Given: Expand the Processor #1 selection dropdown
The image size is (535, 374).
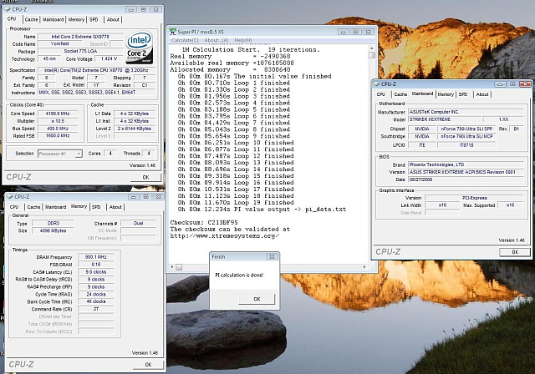Looking at the screenshot, I should (x=79, y=154).
